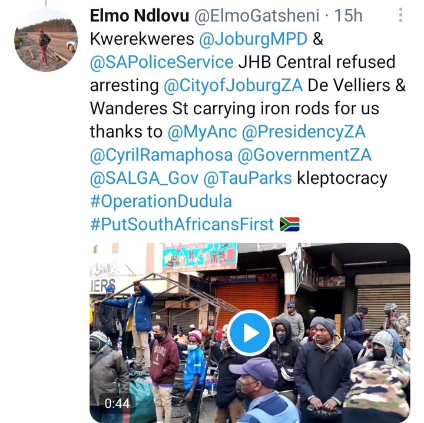Click the 15h tweet timestamp

coord(348,15)
